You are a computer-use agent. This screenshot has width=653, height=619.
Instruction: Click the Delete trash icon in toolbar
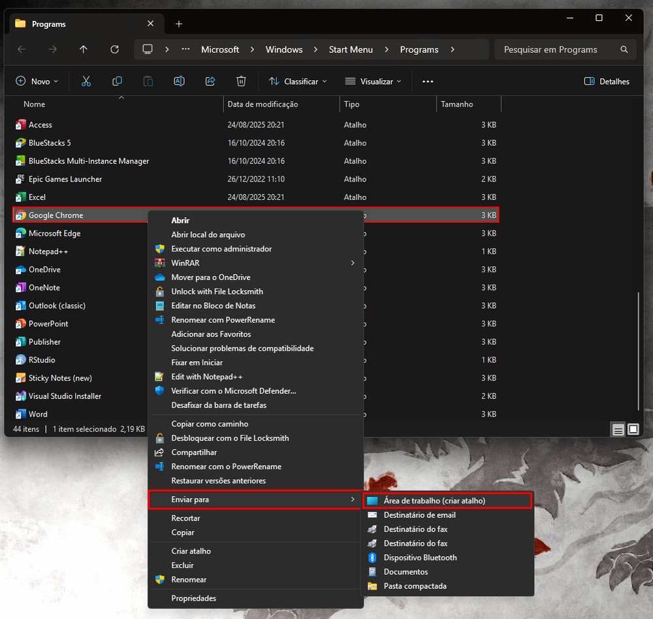coord(241,82)
